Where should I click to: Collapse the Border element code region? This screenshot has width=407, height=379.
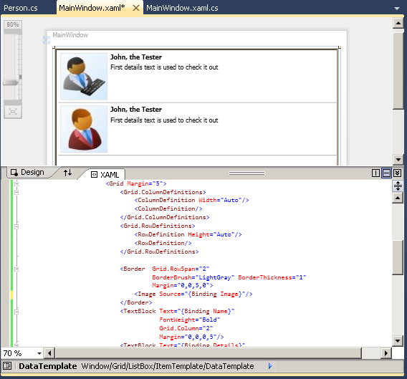tap(16, 269)
